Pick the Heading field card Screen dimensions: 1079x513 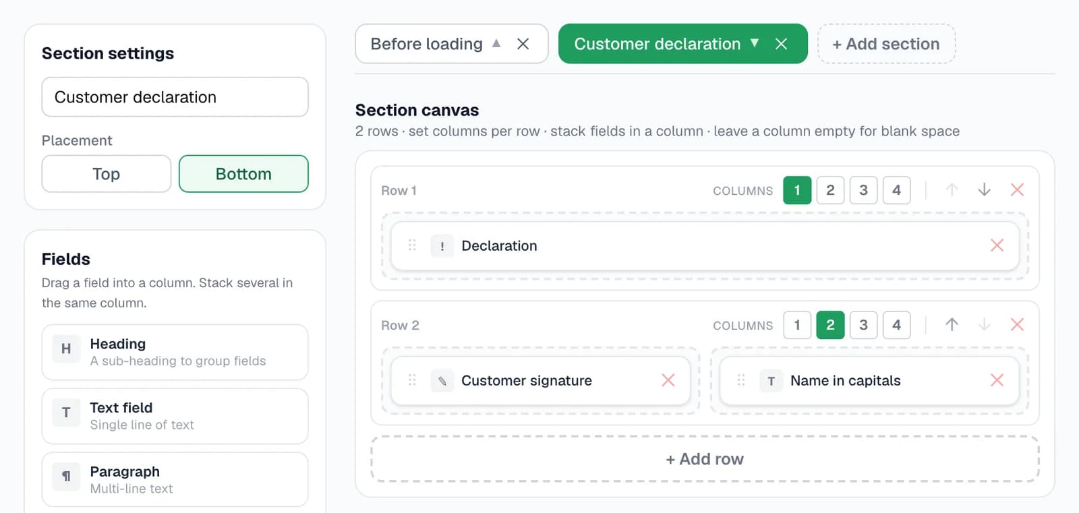tap(175, 353)
